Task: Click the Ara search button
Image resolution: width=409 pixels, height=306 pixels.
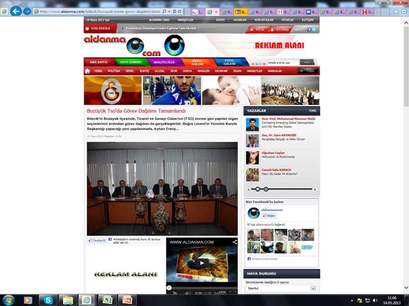Action: pyautogui.click(x=307, y=63)
